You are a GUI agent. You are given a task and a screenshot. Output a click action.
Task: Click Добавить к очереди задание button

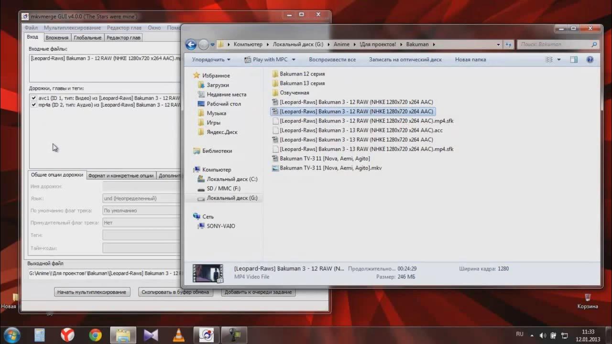click(x=259, y=292)
